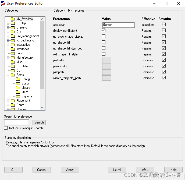
Task: Enable no_etch_shape_display value checkbox
Action: point(104,36)
